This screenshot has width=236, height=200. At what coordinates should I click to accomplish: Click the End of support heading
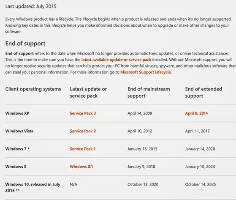(x=25, y=44)
